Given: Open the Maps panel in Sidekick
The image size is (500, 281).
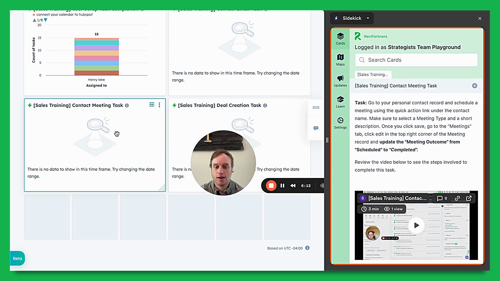Looking at the screenshot, I should pyautogui.click(x=340, y=59).
